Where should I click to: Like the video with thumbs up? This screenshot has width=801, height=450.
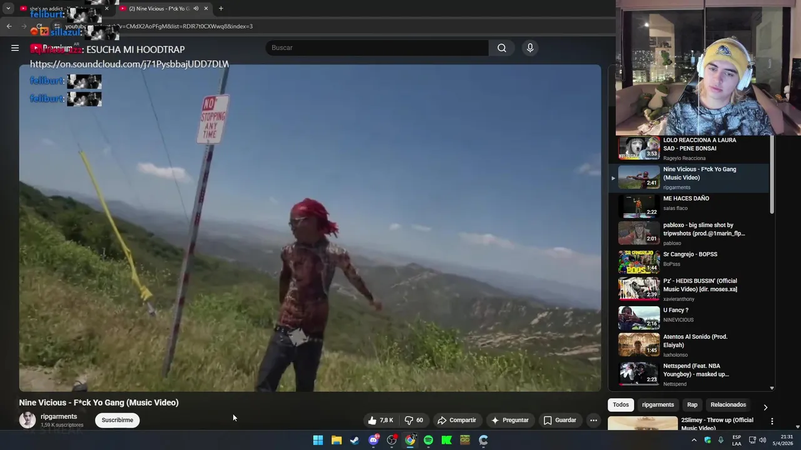click(x=381, y=420)
